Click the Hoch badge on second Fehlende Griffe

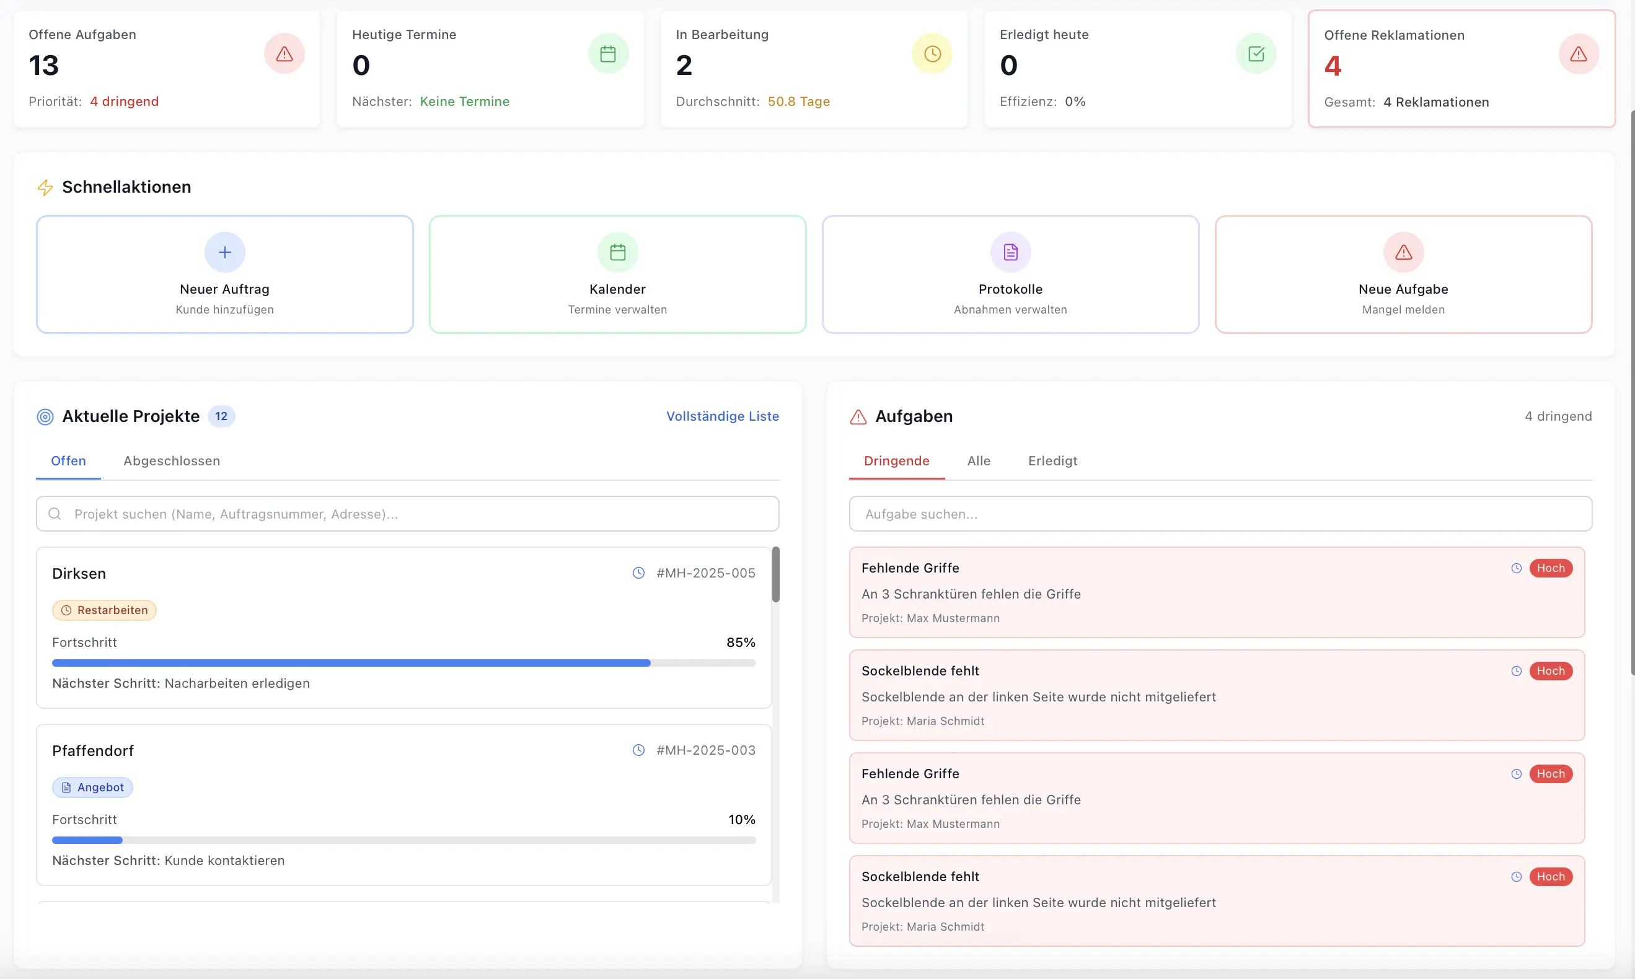[1551, 774]
